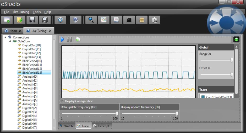Screen dimensions: 246x133
Task: Select AnalogIn[1] in the tree
Action: (30, 80)
